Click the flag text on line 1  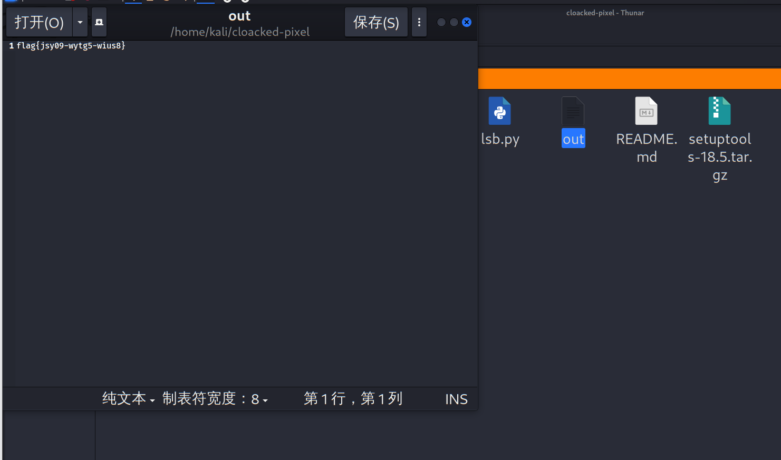tap(70, 45)
